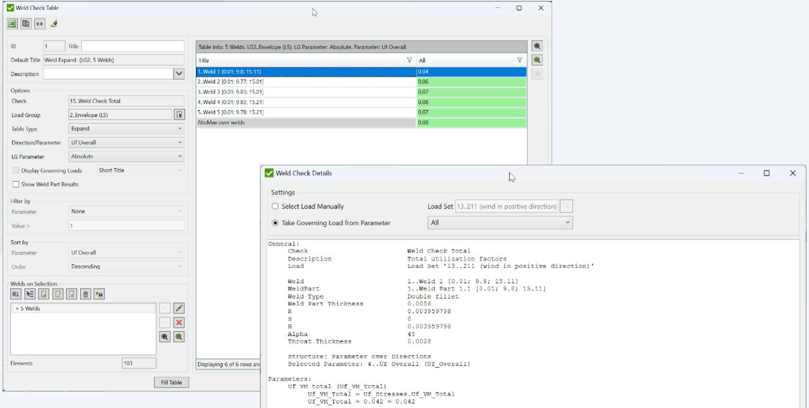The image size is (809, 408).
Task: Click the ID field
Action: coord(54,46)
